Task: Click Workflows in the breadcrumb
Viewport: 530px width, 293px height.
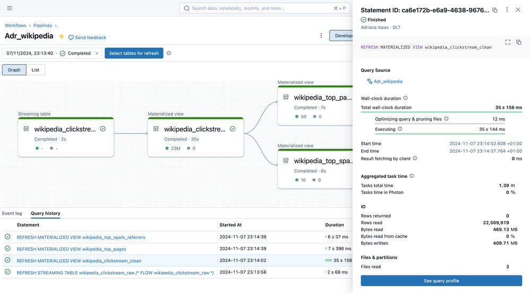Action: coord(15,25)
